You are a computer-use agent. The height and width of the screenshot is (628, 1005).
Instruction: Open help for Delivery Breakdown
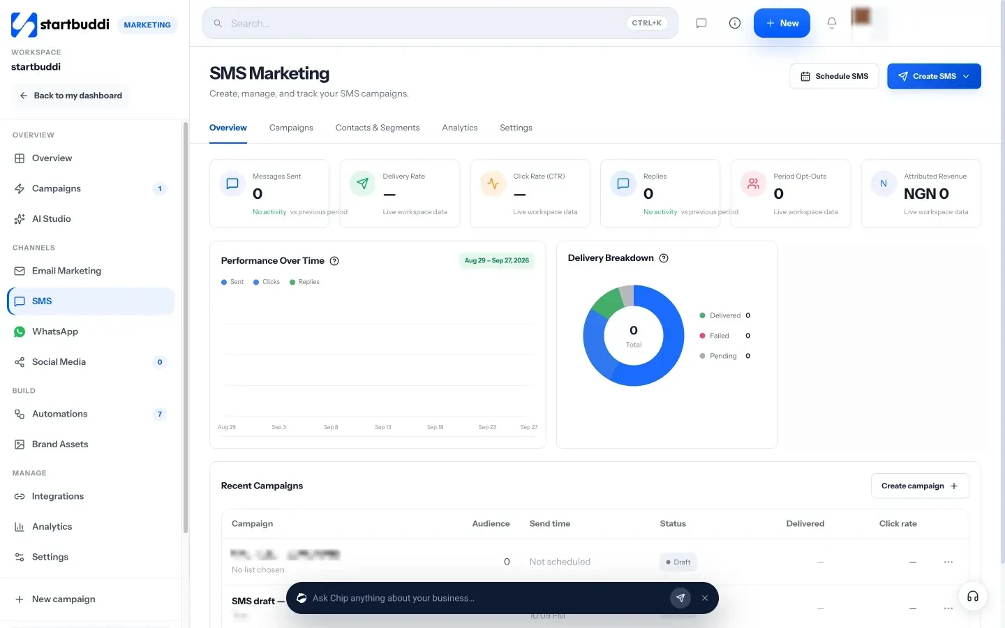click(664, 258)
